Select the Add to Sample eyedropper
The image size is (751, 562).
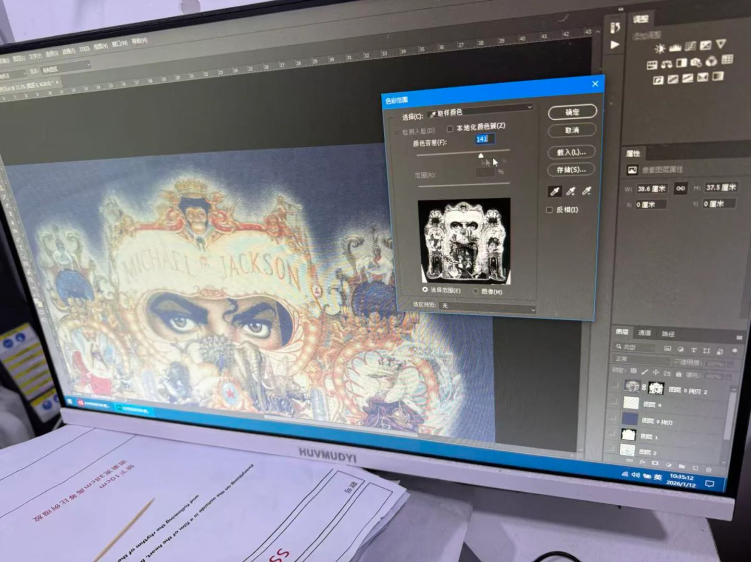(x=571, y=191)
